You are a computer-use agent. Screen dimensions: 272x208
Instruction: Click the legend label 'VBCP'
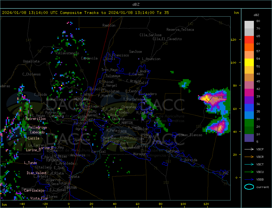click(x=260, y=149)
